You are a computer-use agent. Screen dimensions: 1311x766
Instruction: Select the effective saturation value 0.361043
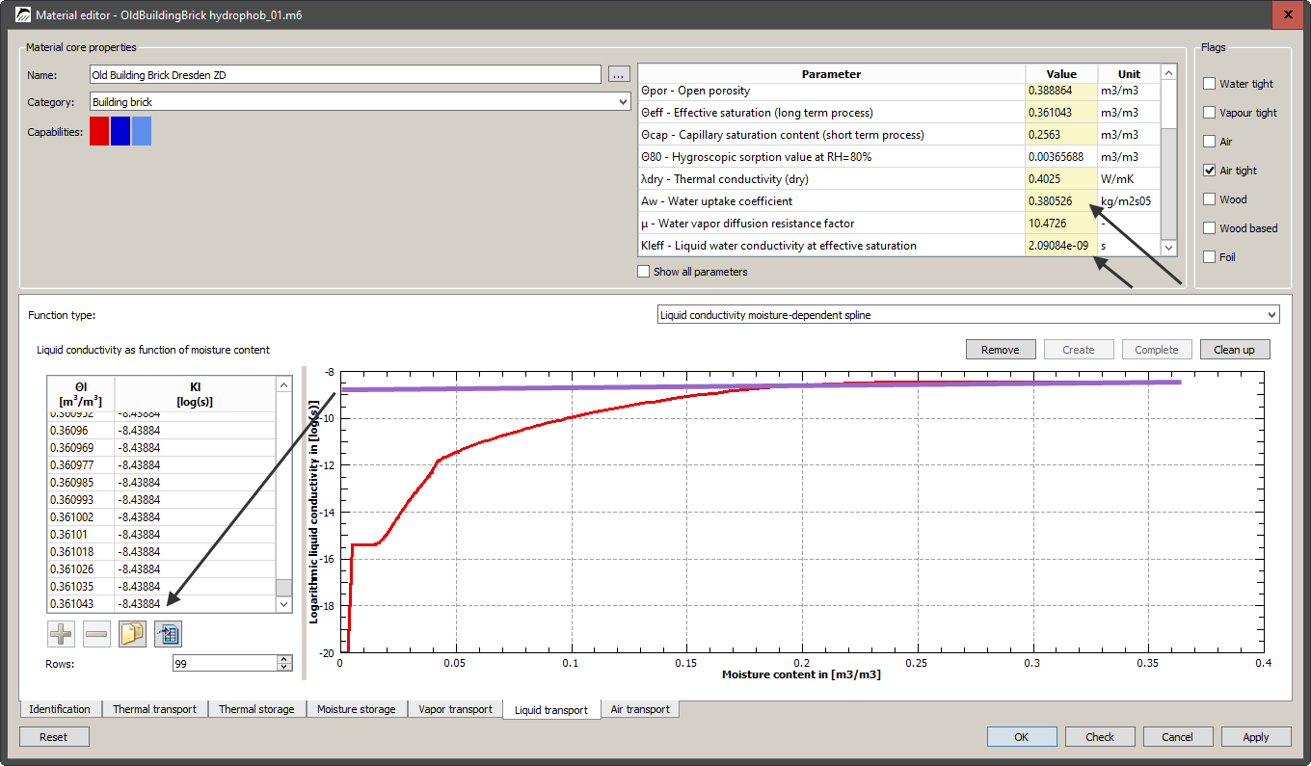pyautogui.click(x=1060, y=113)
